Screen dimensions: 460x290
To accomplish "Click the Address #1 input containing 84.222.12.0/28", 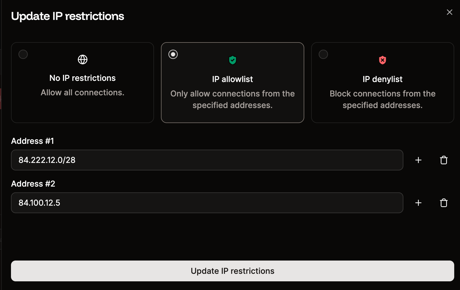I will click(207, 160).
